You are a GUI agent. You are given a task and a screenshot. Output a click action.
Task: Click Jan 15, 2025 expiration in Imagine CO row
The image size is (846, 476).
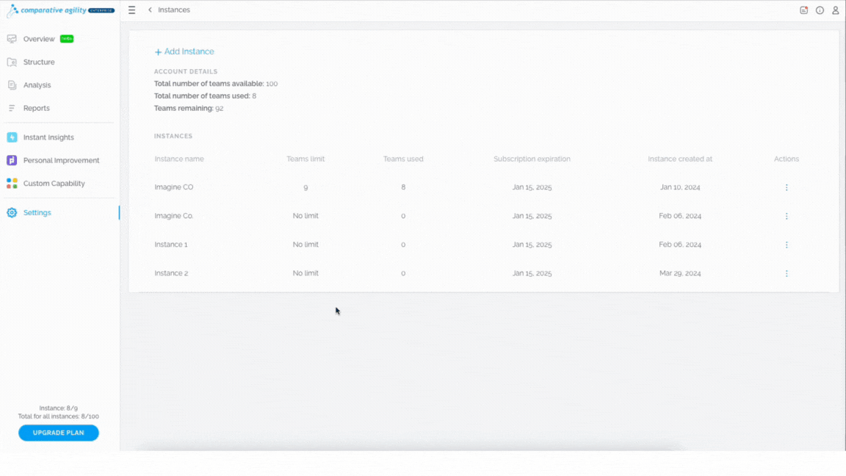532,187
